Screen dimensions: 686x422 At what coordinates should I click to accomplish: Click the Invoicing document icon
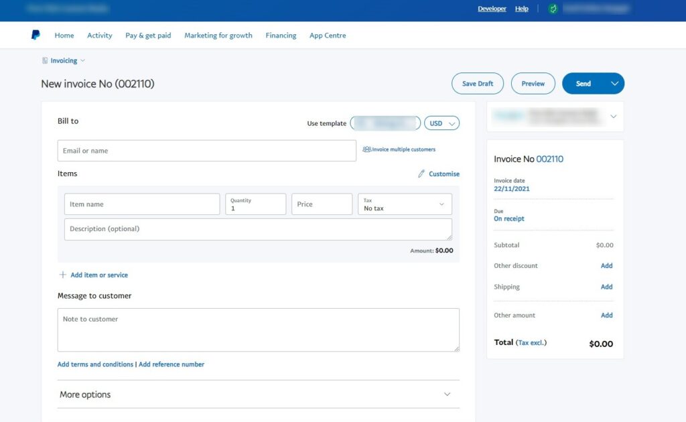click(45, 60)
